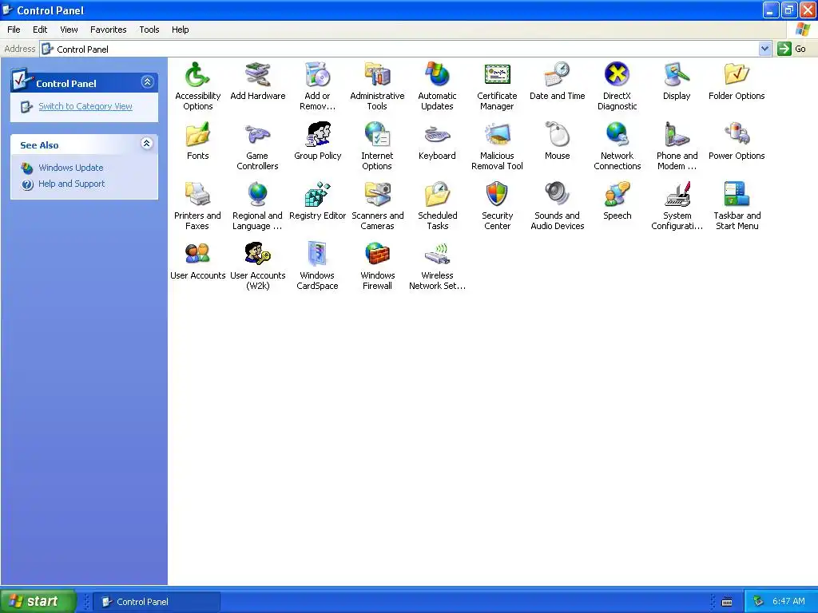The image size is (818, 613).
Task: Click the on-screen keyboard tray icon
Action: click(727, 602)
